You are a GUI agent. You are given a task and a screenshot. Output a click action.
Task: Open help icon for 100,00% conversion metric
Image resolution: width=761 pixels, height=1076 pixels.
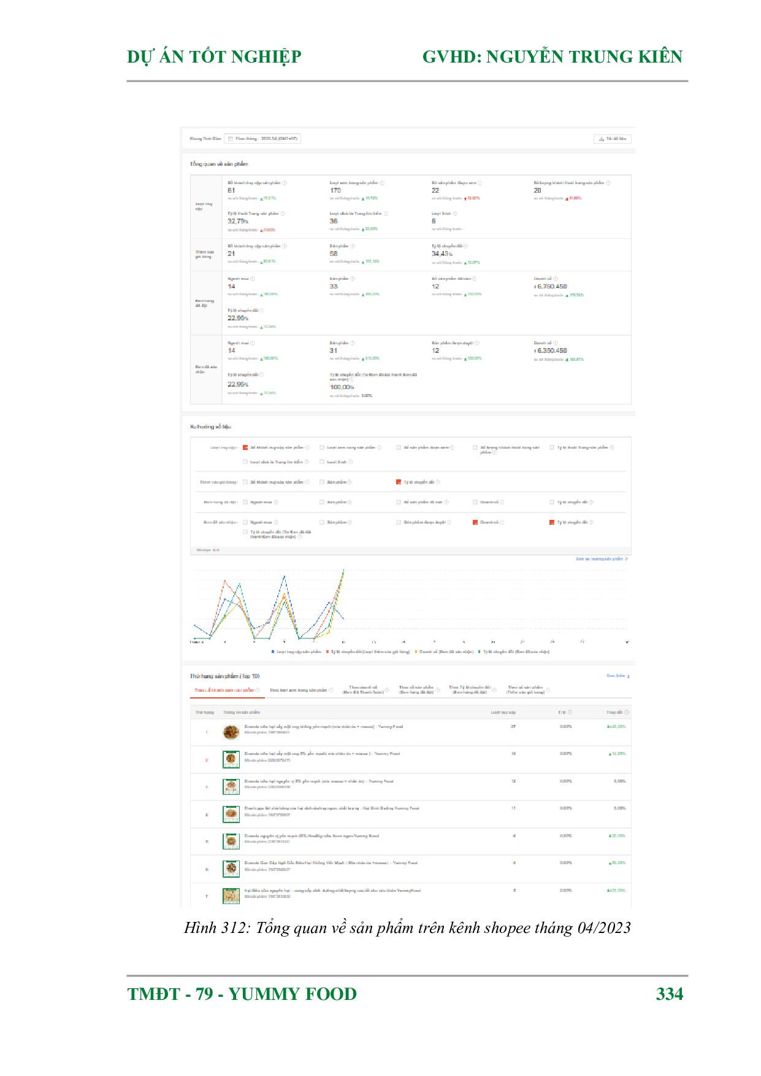tap(351, 379)
